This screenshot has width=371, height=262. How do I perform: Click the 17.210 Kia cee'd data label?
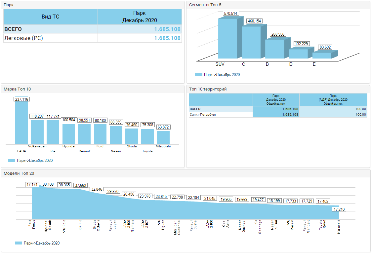pos(340,209)
